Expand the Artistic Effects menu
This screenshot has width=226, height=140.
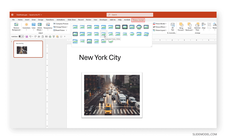point(40,27)
